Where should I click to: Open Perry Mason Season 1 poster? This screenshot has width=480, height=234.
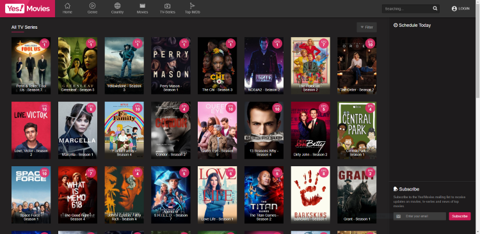pyautogui.click(x=171, y=65)
